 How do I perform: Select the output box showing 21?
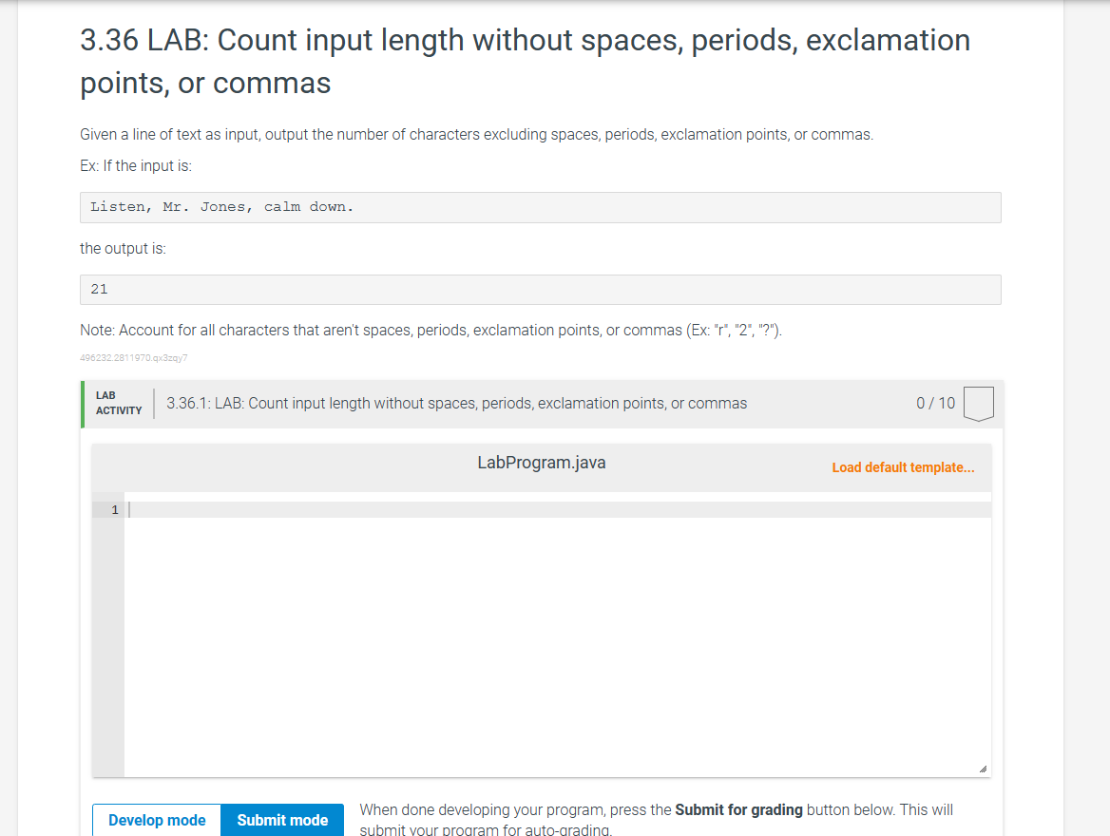click(x=540, y=289)
